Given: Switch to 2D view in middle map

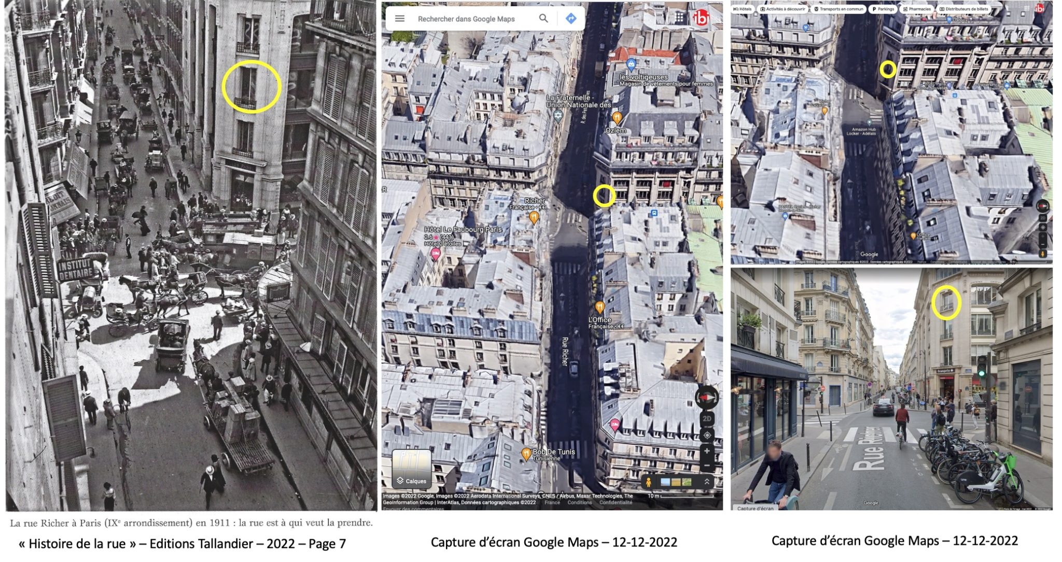Looking at the screenshot, I should coord(707,419).
